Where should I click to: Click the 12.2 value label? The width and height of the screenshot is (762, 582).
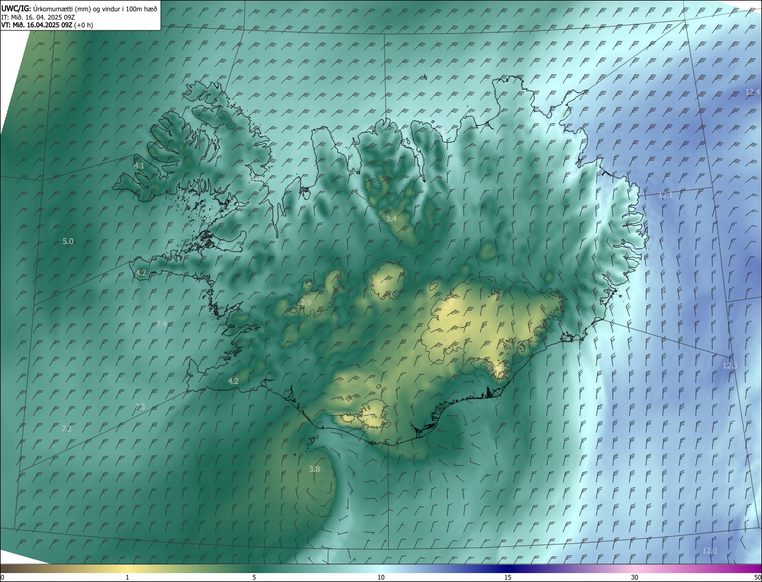point(710,550)
